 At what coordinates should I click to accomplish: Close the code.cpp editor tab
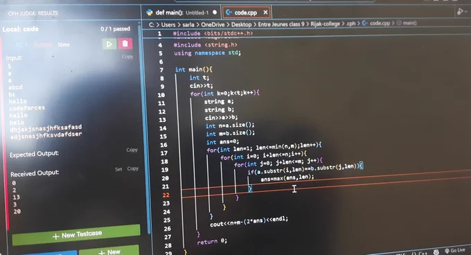click(x=265, y=12)
